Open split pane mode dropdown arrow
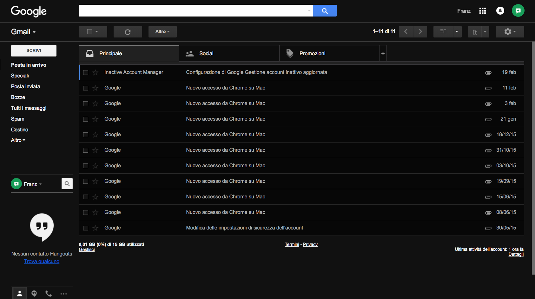This screenshot has height=299, width=535. (457, 31)
